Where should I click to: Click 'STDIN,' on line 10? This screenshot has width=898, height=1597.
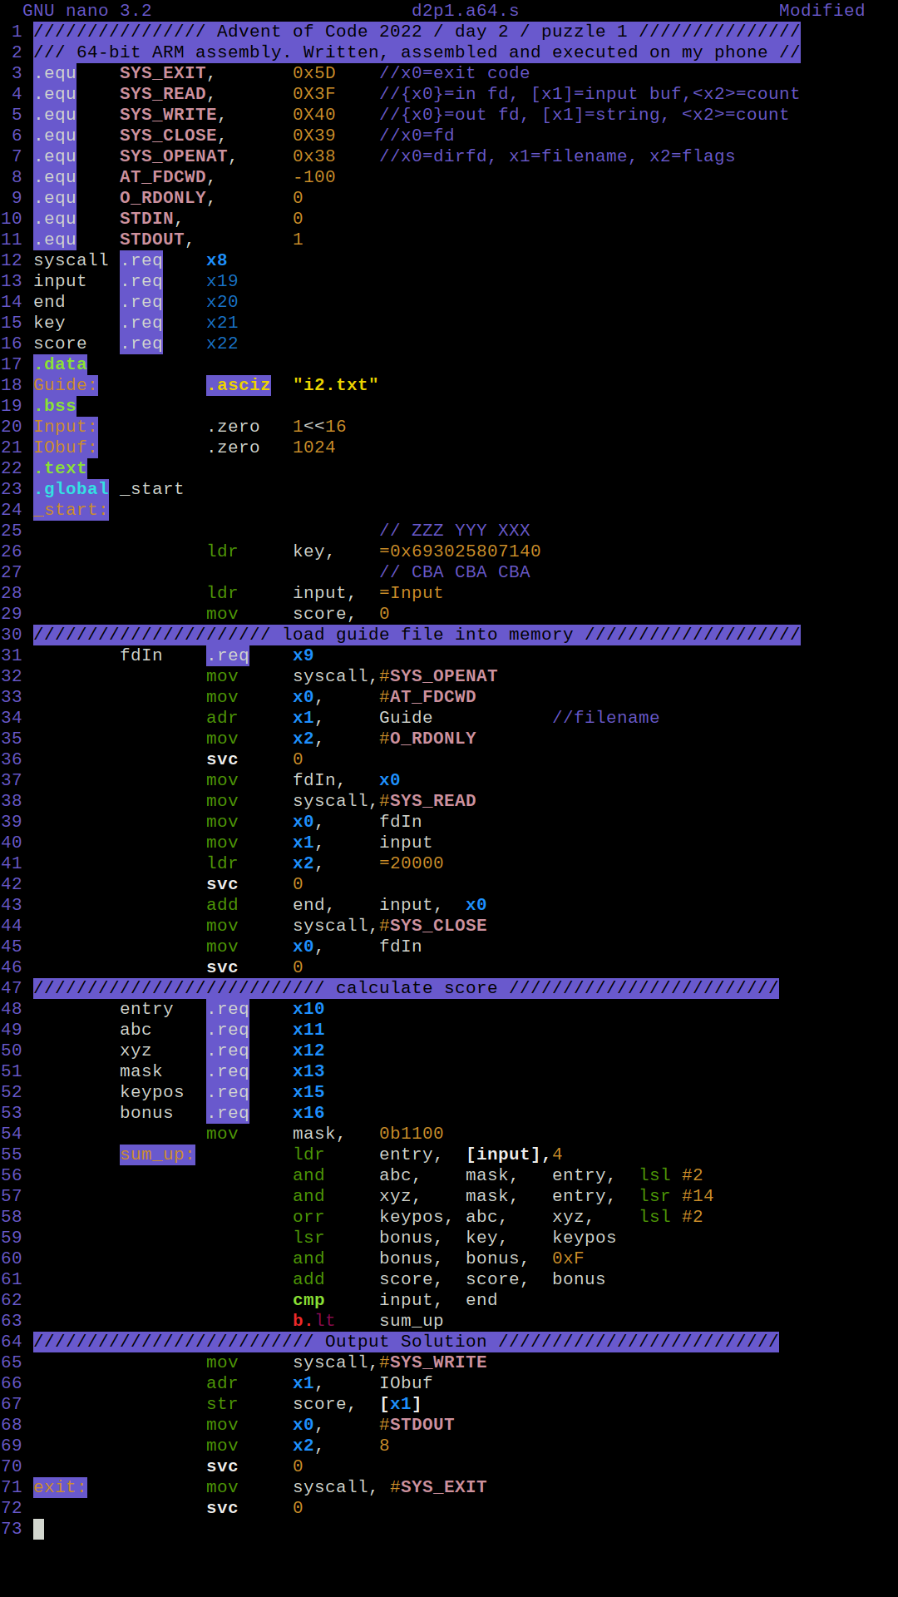point(151,219)
